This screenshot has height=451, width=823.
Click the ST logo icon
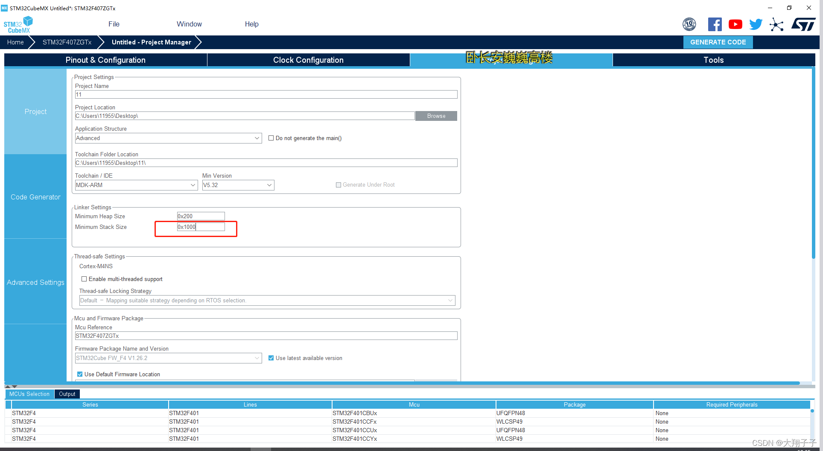(803, 24)
